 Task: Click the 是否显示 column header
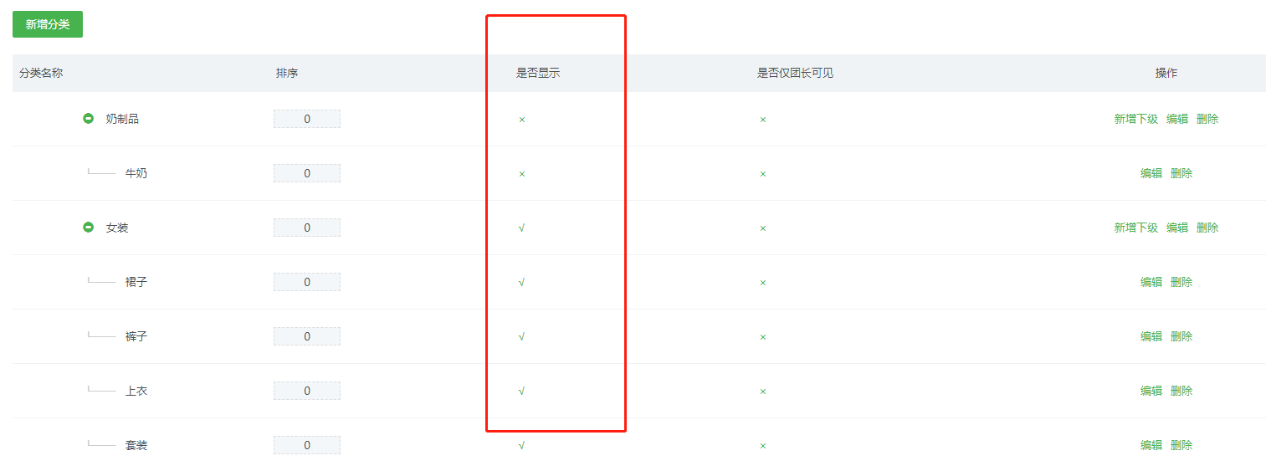538,73
